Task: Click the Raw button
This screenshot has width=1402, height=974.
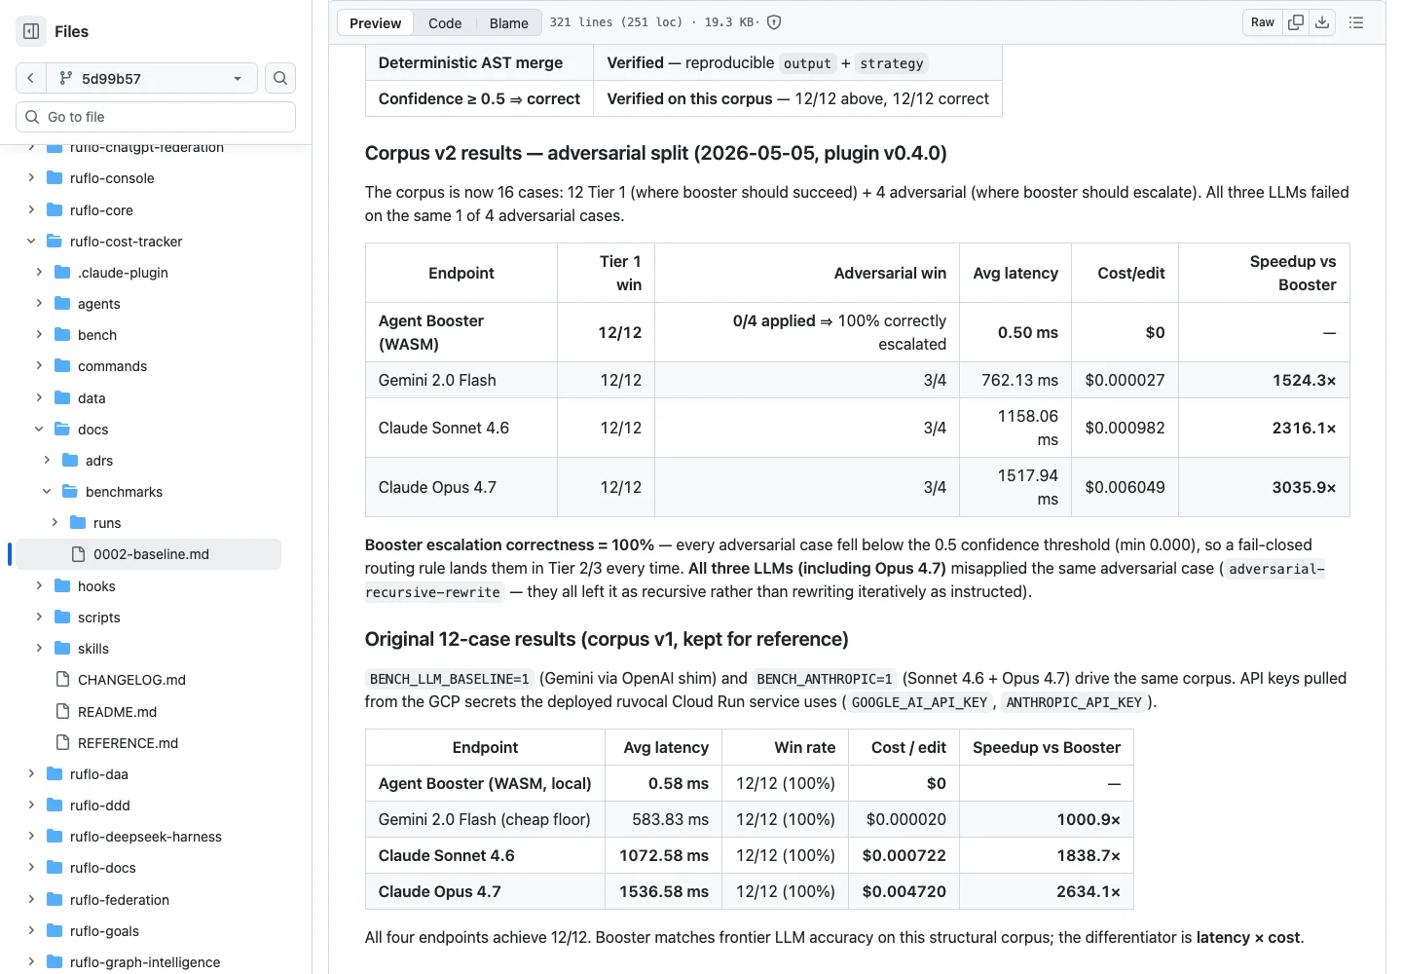Action: click(x=1263, y=22)
